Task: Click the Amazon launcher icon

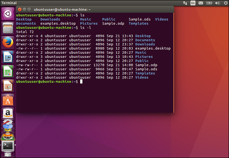Action: pyautogui.click(x=8, y=113)
